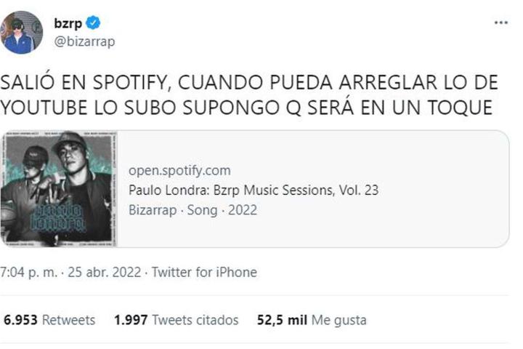This screenshot has height=349, width=523.
Task: Click the Tweets citados label
Action: coord(195,320)
